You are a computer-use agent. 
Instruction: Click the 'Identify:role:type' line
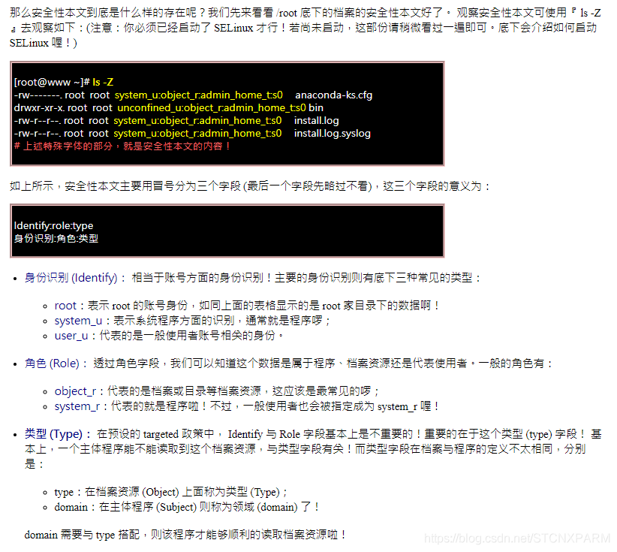(53, 225)
